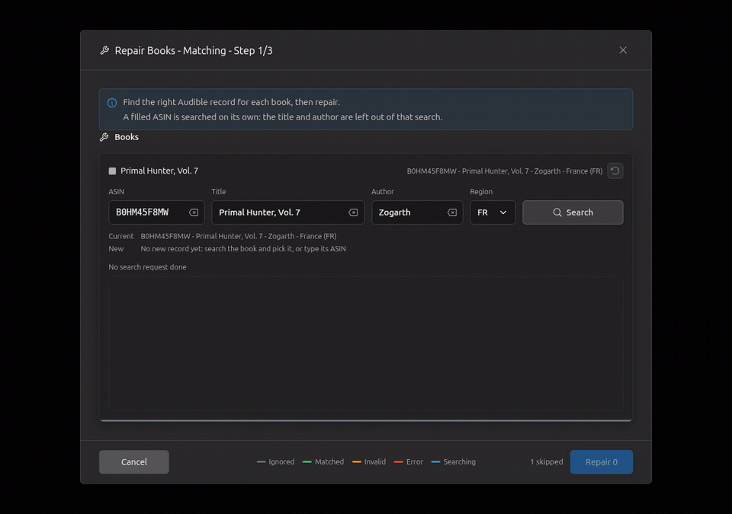Click the '1 skipped' status text
The image size is (732, 514).
click(546, 461)
